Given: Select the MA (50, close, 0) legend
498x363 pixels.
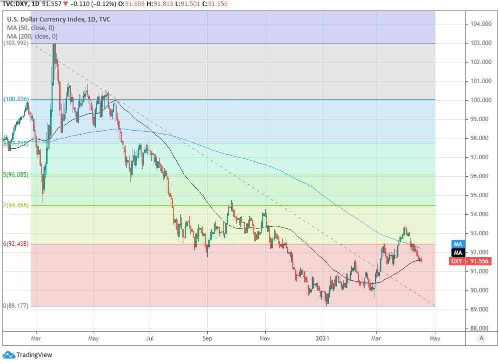Looking at the screenshot, I should [x=32, y=28].
